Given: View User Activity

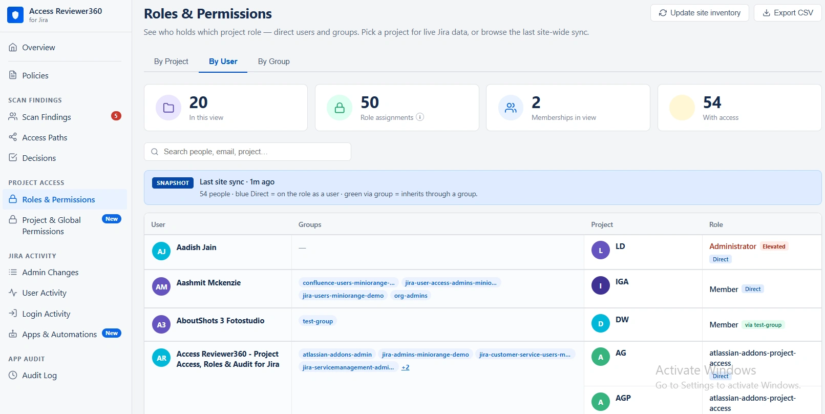Looking at the screenshot, I should [65, 293].
